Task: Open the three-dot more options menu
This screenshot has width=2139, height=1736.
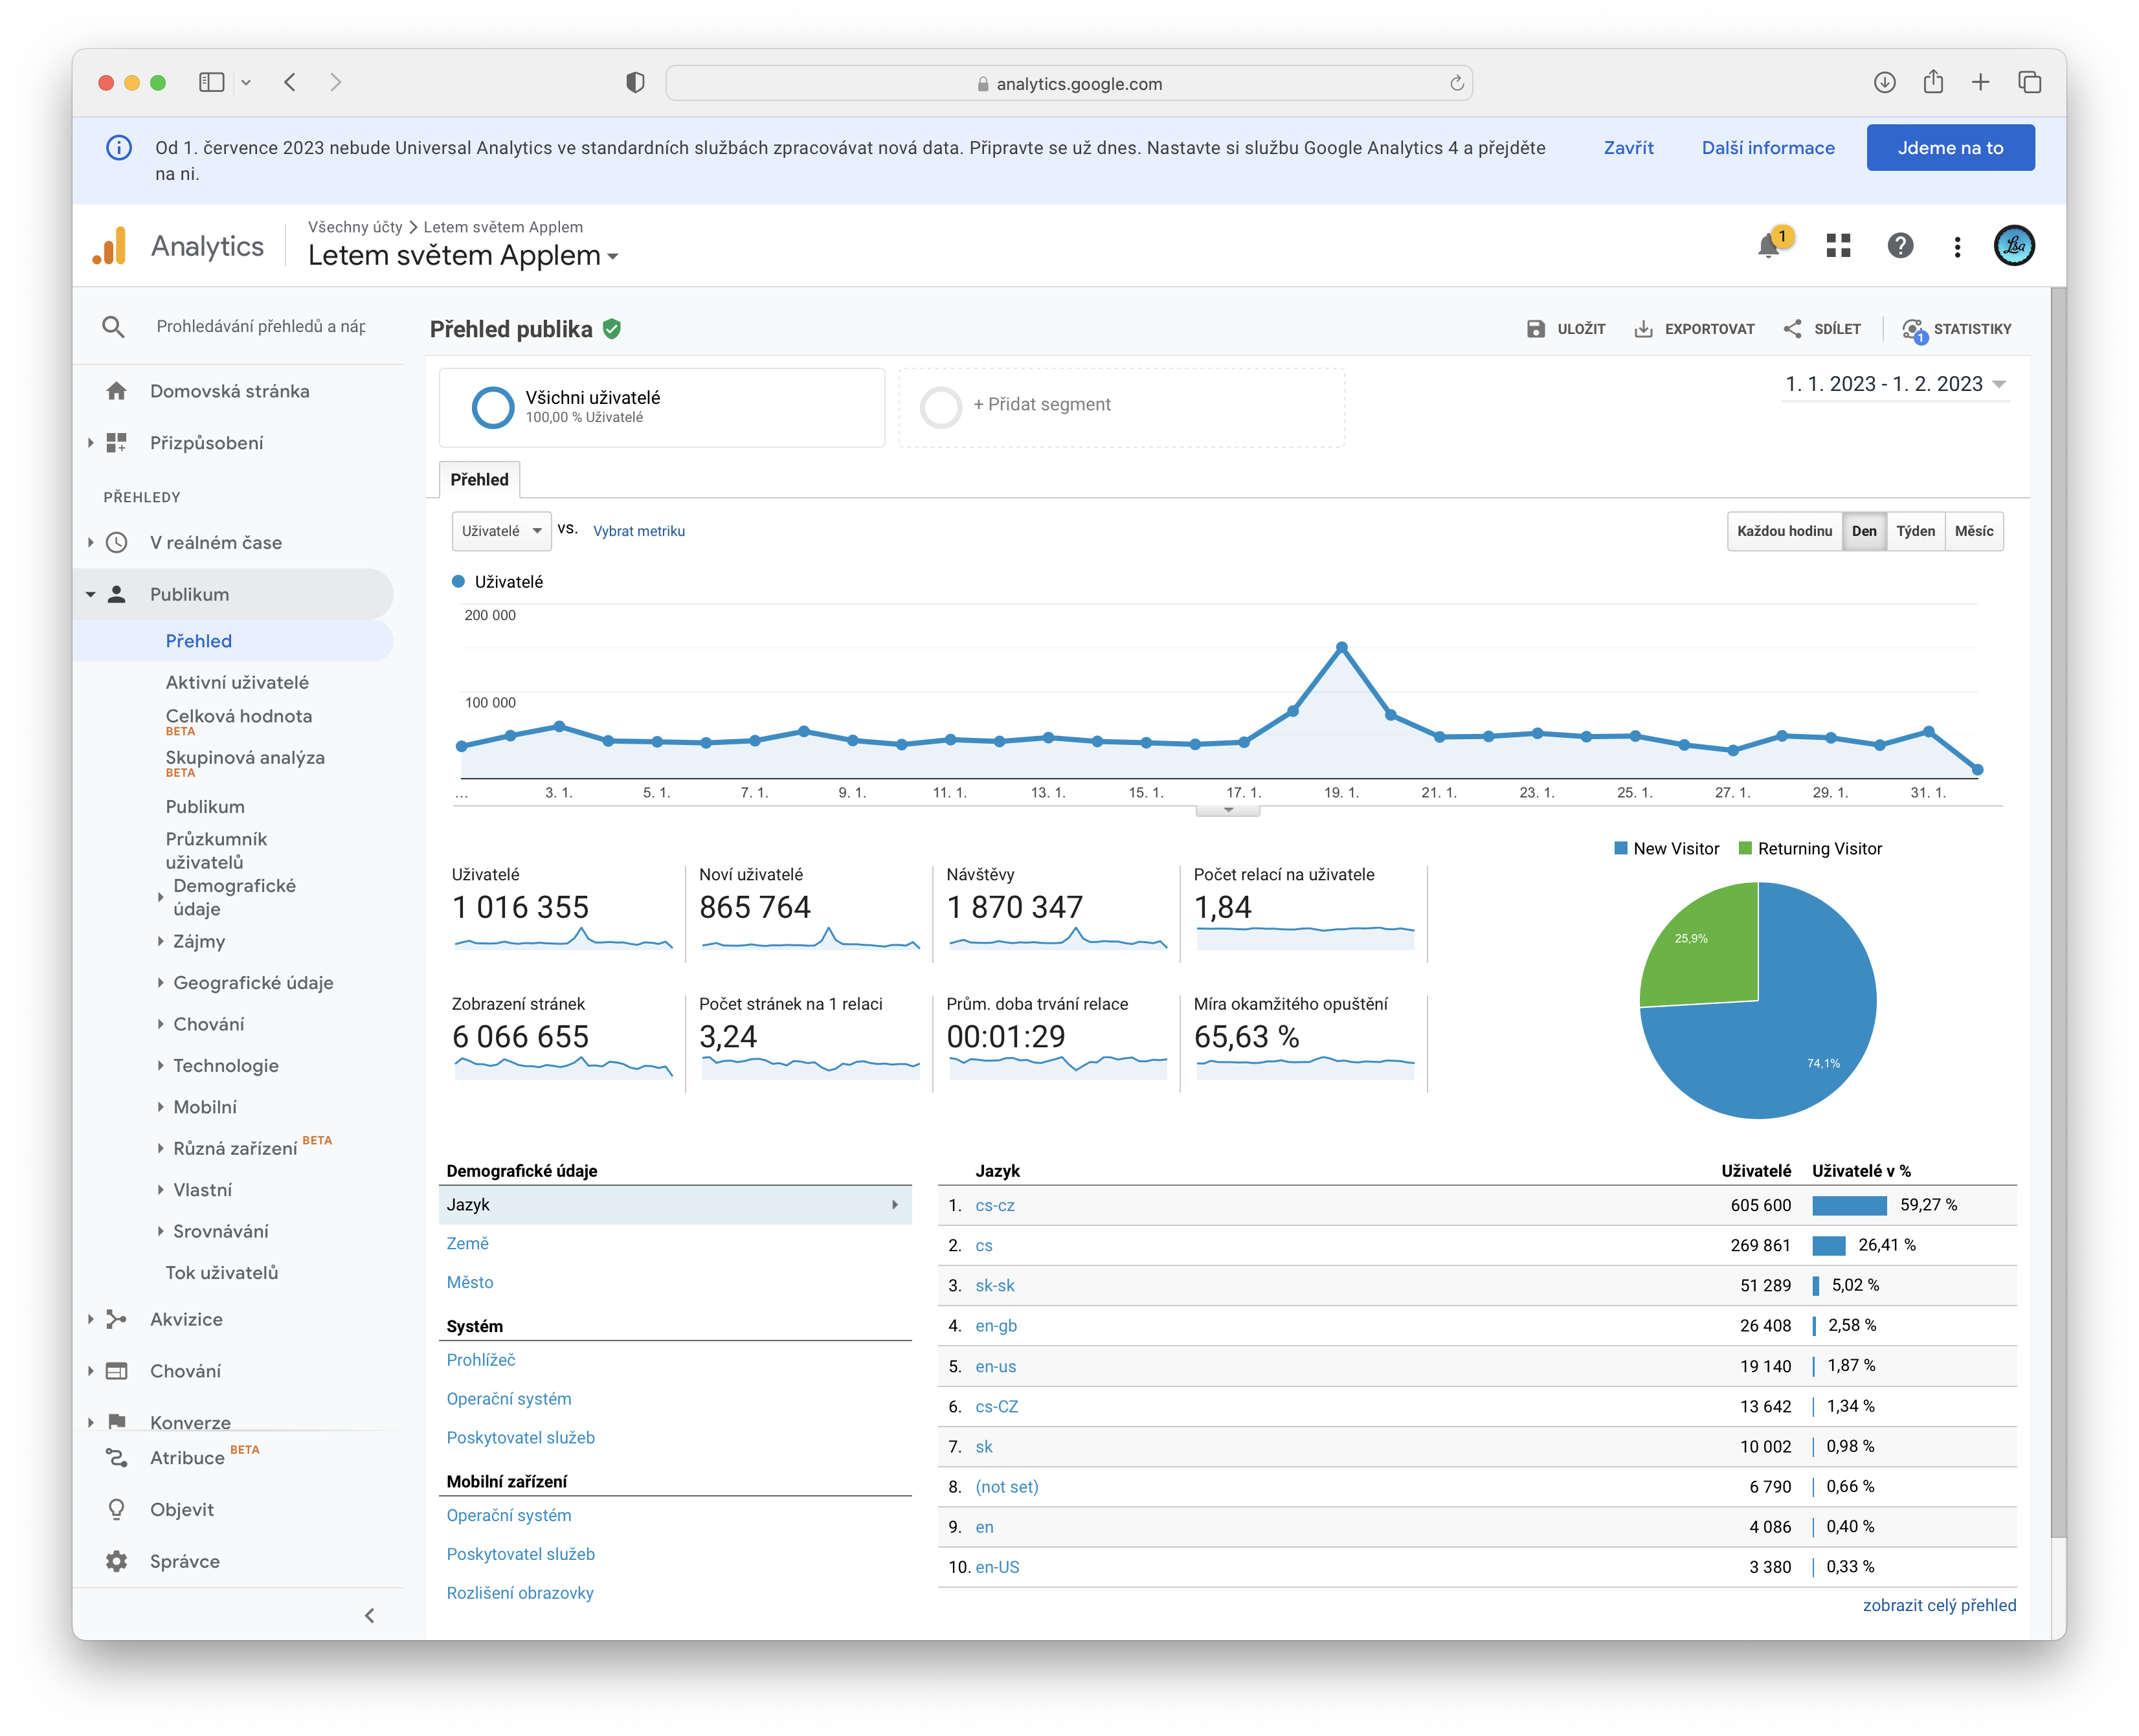Action: [x=1957, y=247]
